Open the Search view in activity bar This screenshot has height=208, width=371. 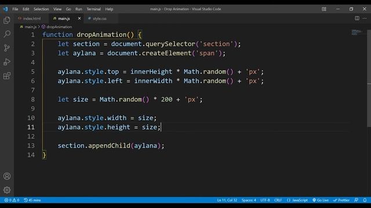(7, 34)
